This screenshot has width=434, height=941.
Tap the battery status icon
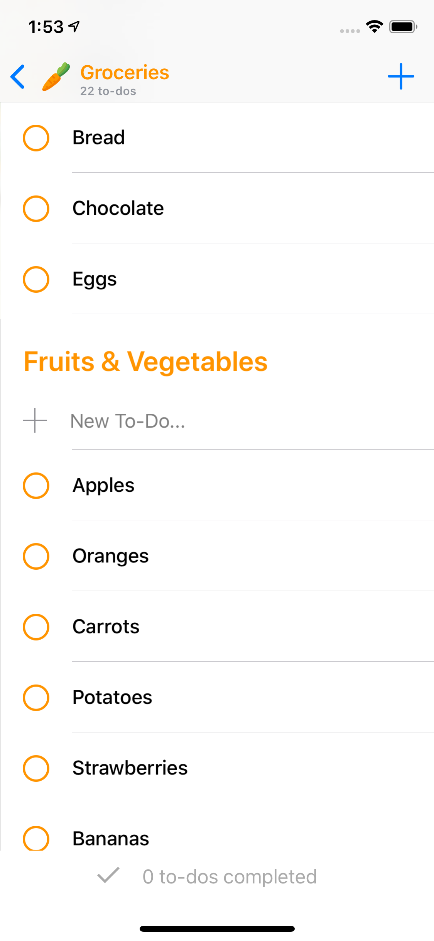pyautogui.click(x=403, y=27)
